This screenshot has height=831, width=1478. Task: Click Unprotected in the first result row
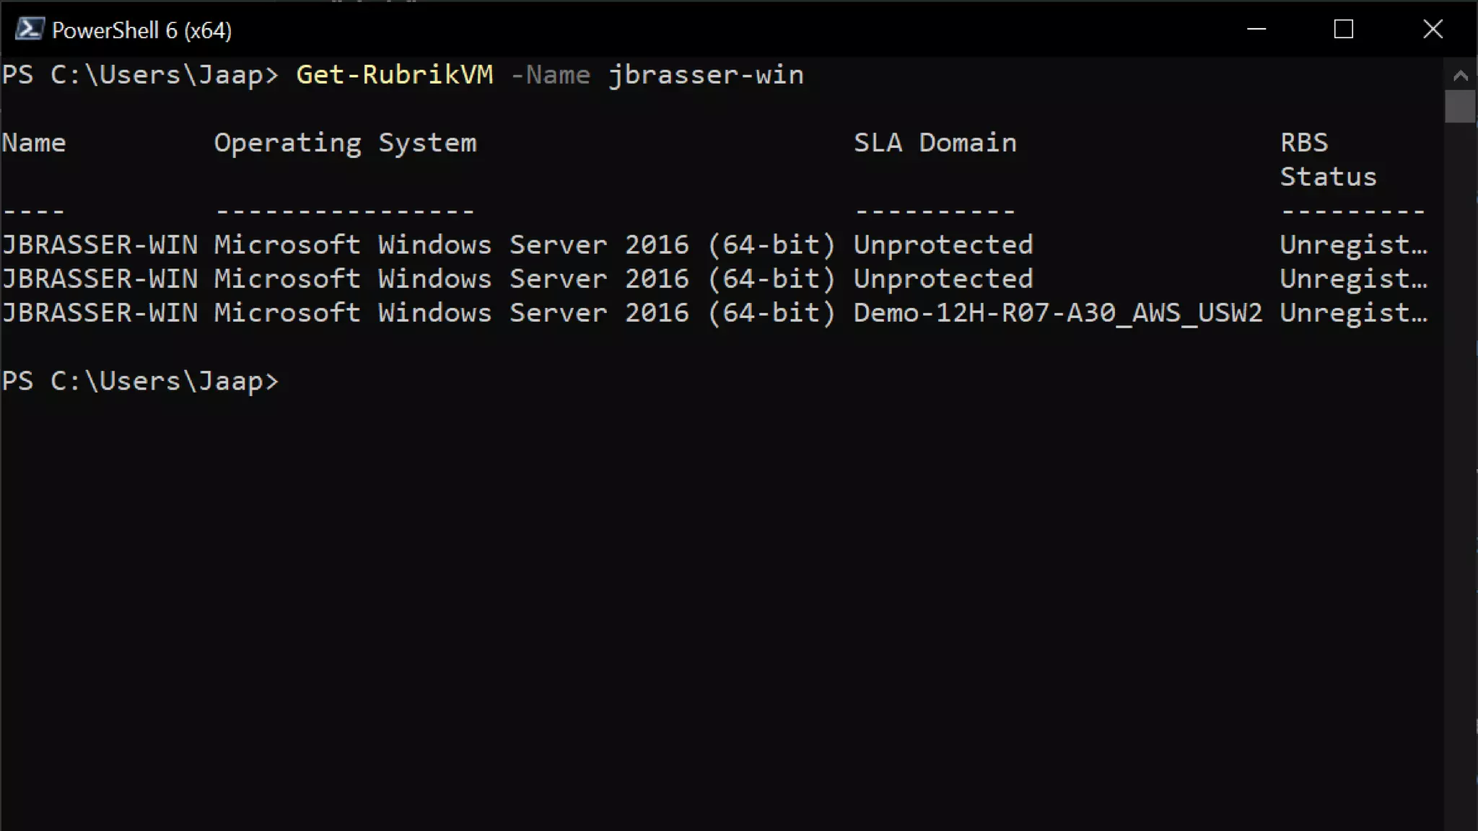pos(943,245)
